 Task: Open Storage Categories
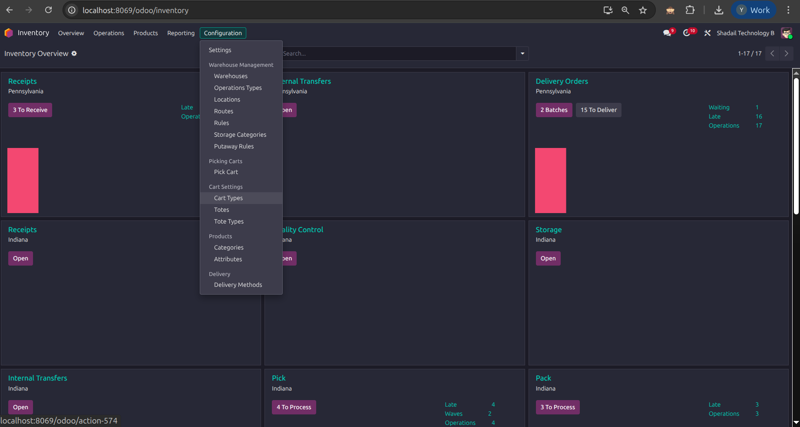coord(241,135)
